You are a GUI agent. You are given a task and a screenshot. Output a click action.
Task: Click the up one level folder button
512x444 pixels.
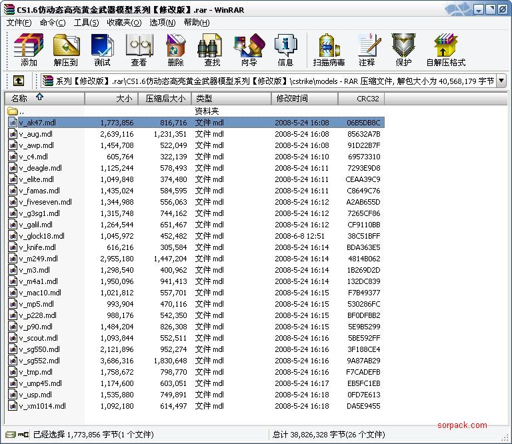tap(19, 81)
